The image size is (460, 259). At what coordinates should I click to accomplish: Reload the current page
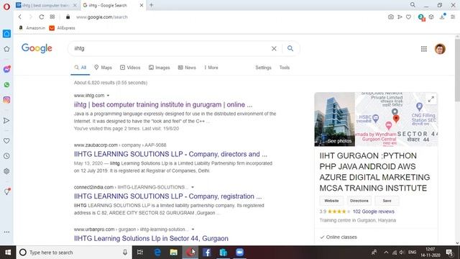[x=42, y=17]
